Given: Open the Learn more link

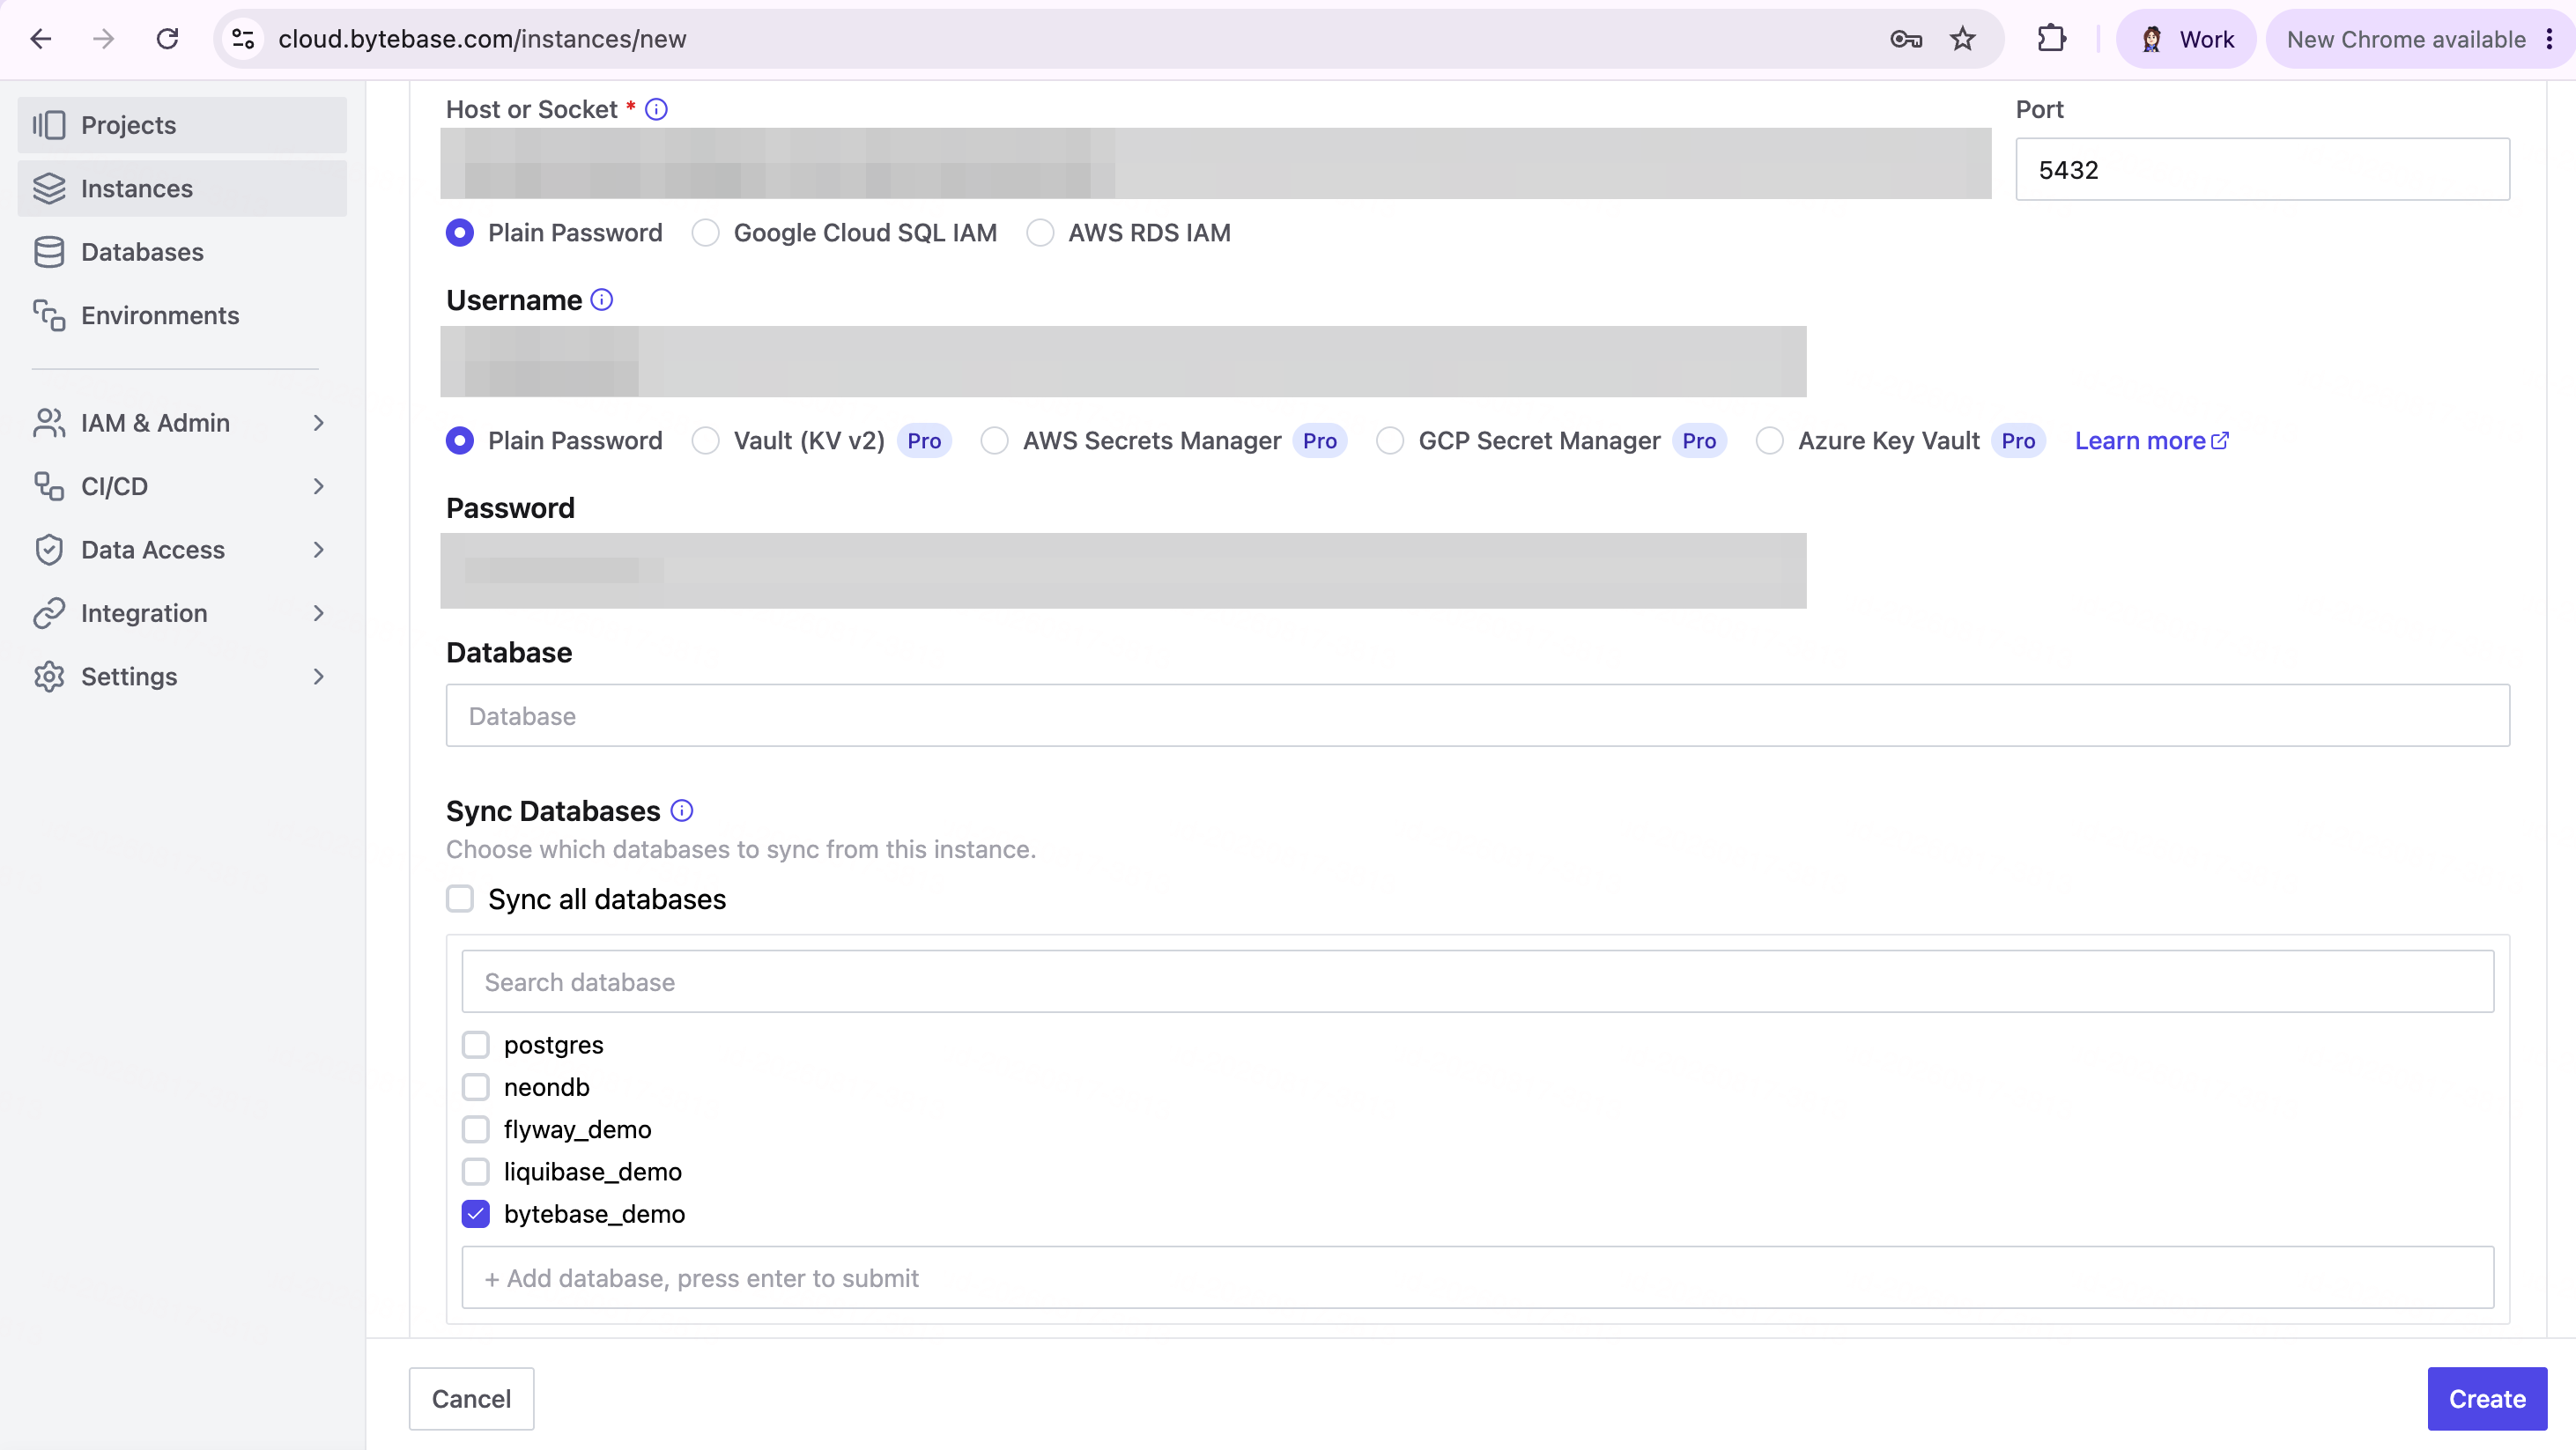Looking at the screenshot, I should pos(2151,441).
